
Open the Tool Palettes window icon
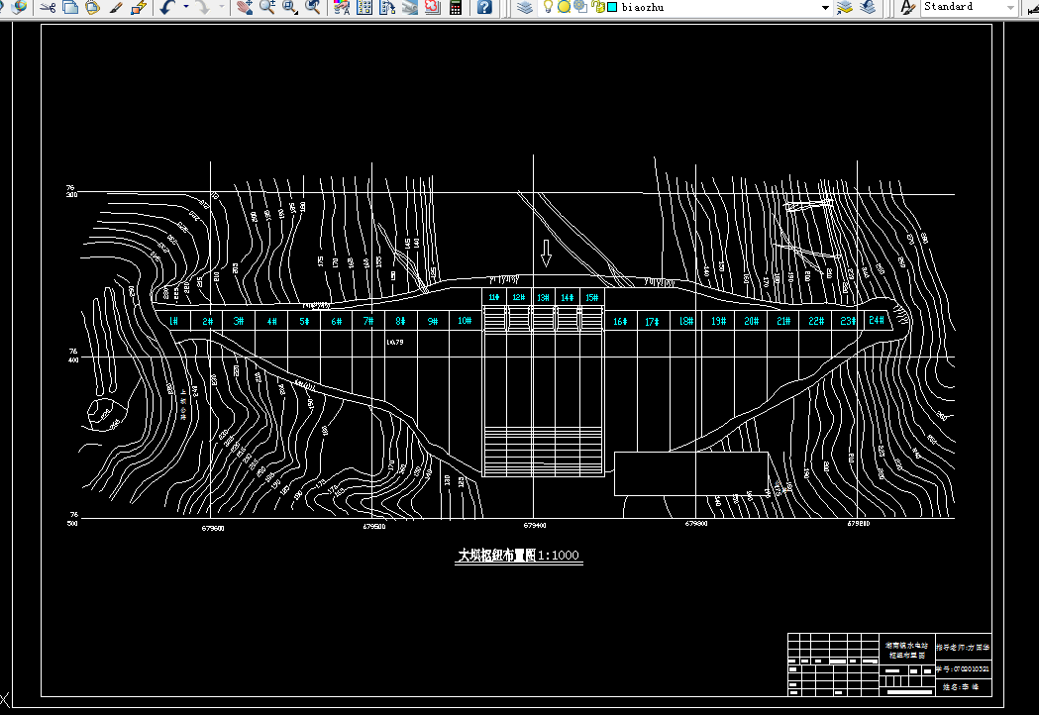pyautogui.click(x=387, y=7)
